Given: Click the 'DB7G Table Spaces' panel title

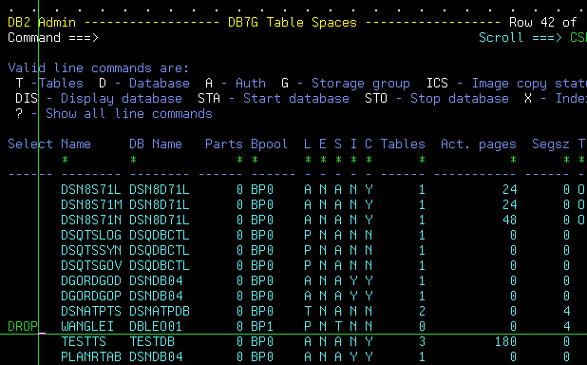Looking at the screenshot, I should pyautogui.click(x=293, y=23).
